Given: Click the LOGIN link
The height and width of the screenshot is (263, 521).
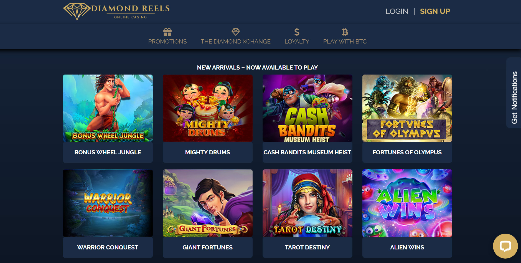Looking at the screenshot, I should 397,11.
